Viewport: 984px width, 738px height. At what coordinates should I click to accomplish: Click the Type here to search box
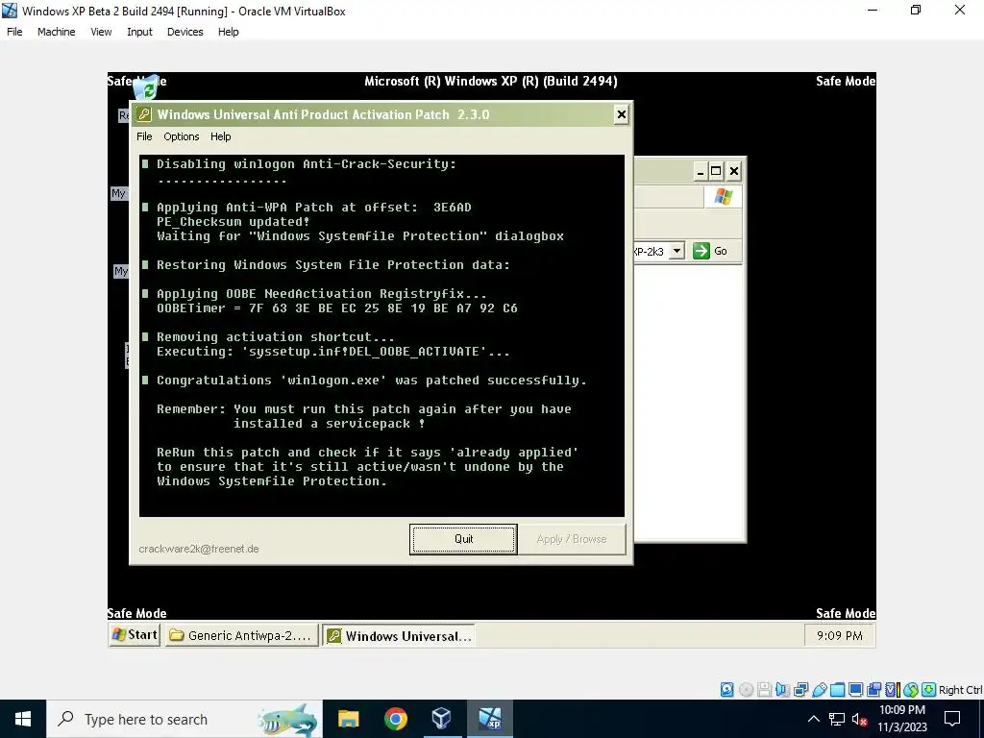click(184, 719)
